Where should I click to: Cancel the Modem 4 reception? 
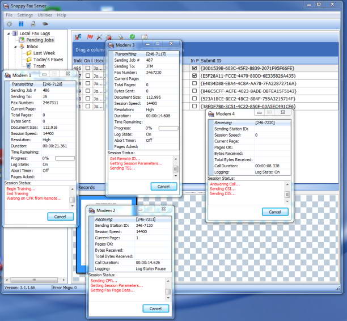(x=275, y=212)
